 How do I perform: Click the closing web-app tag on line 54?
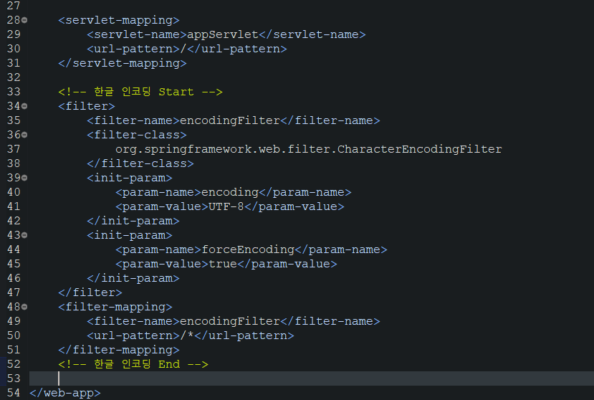click(65, 393)
